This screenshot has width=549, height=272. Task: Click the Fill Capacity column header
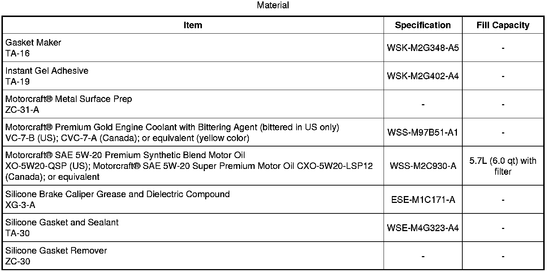click(503, 25)
